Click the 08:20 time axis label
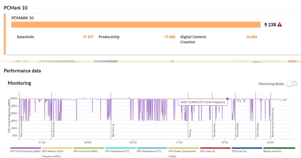 (133, 142)
